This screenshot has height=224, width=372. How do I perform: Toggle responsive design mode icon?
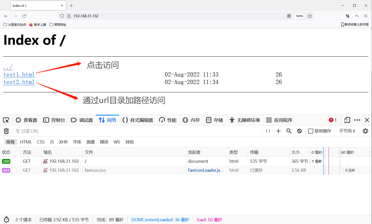coord(347,120)
